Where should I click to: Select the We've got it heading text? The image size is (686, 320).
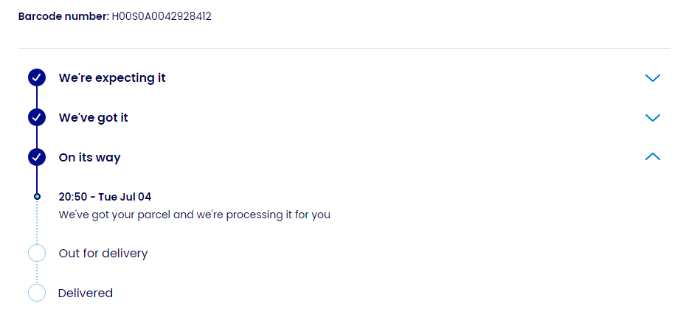click(x=94, y=117)
